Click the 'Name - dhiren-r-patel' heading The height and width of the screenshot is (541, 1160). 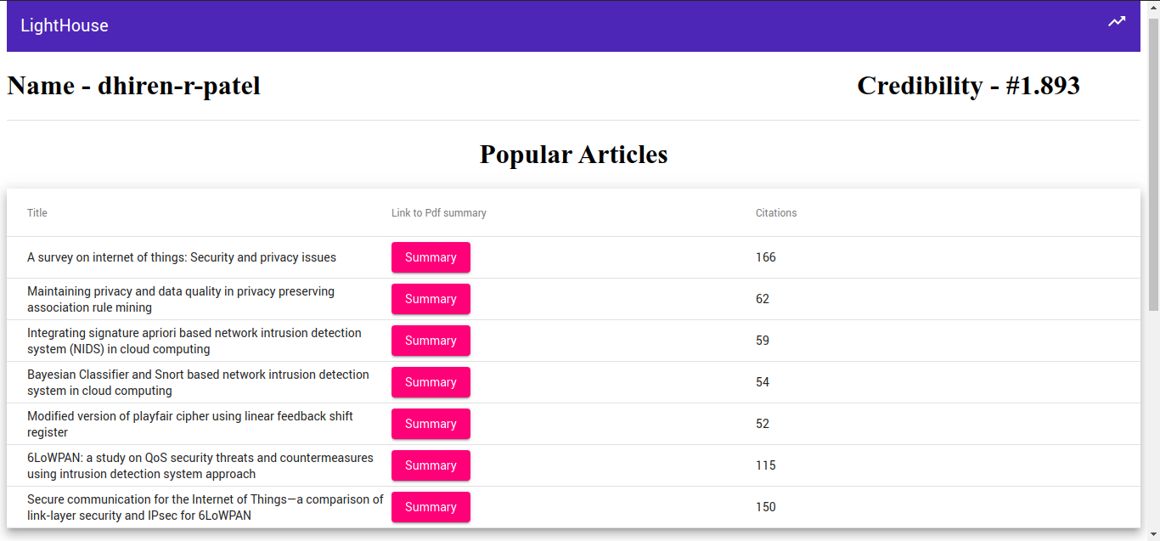pos(133,86)
